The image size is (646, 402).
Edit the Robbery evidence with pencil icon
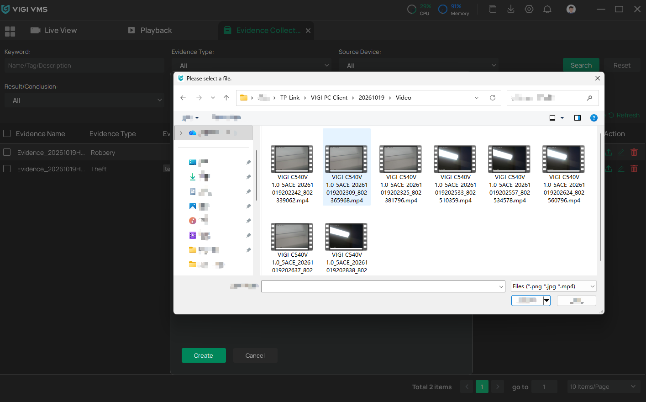[621, 152]
